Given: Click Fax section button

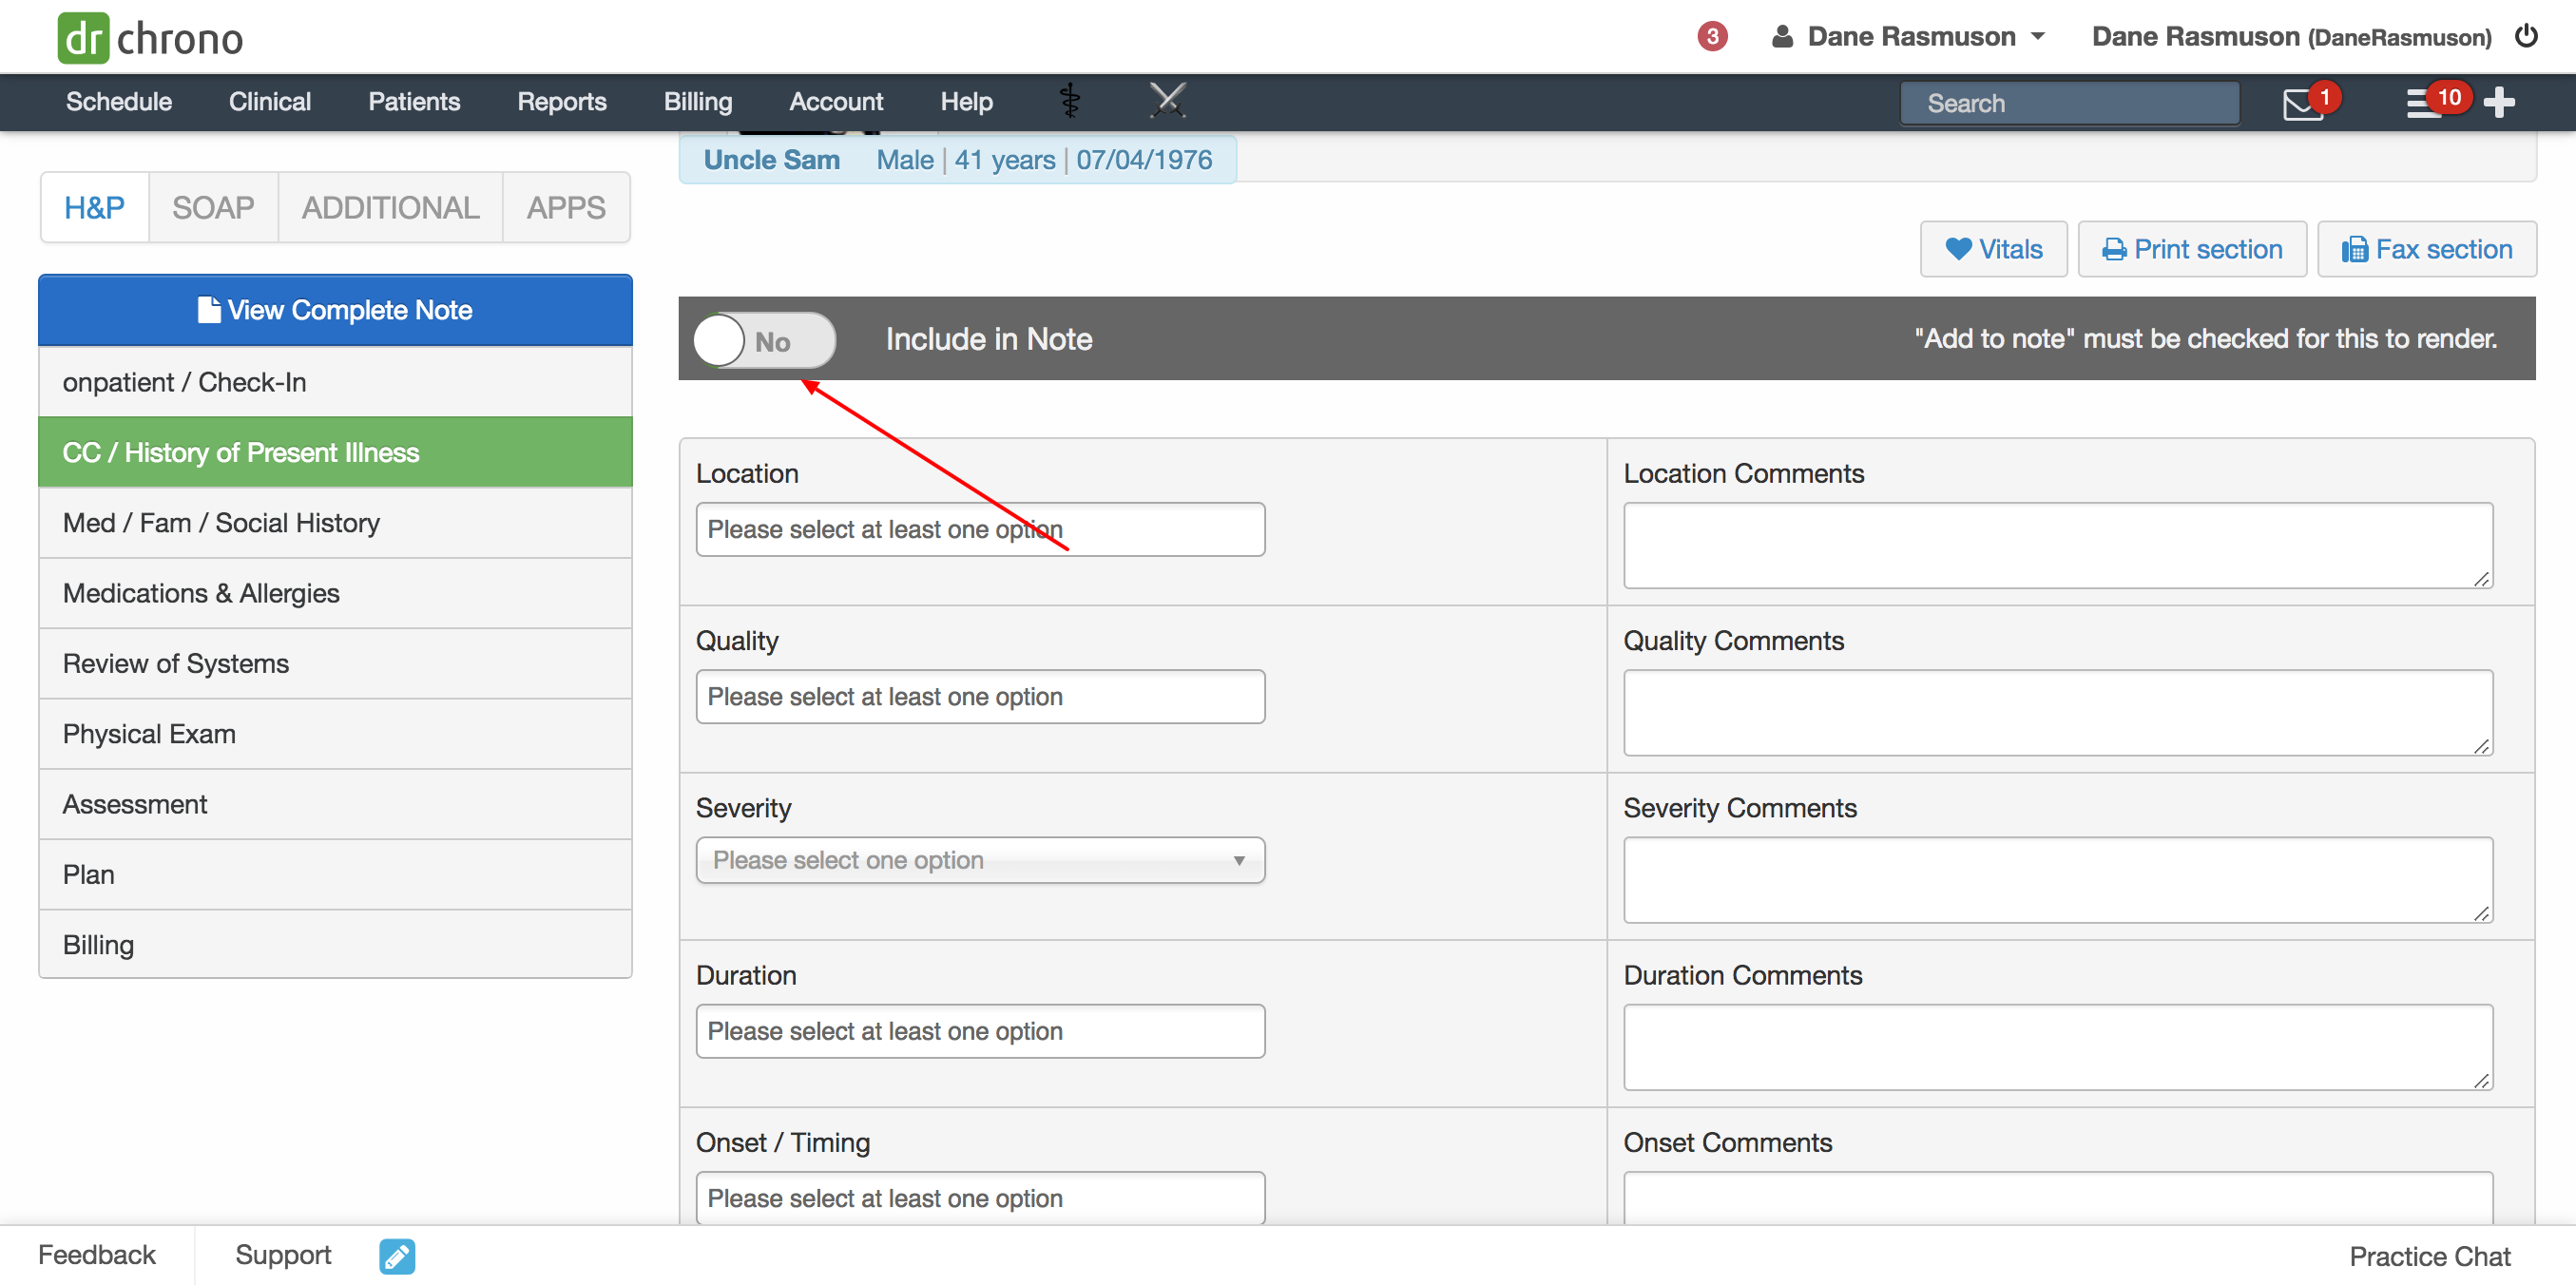Looking at the screenshot, I should point(2426,249).
